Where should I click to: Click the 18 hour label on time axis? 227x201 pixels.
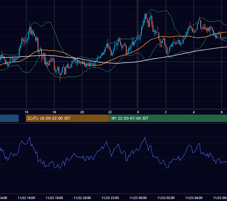(54, 112)
